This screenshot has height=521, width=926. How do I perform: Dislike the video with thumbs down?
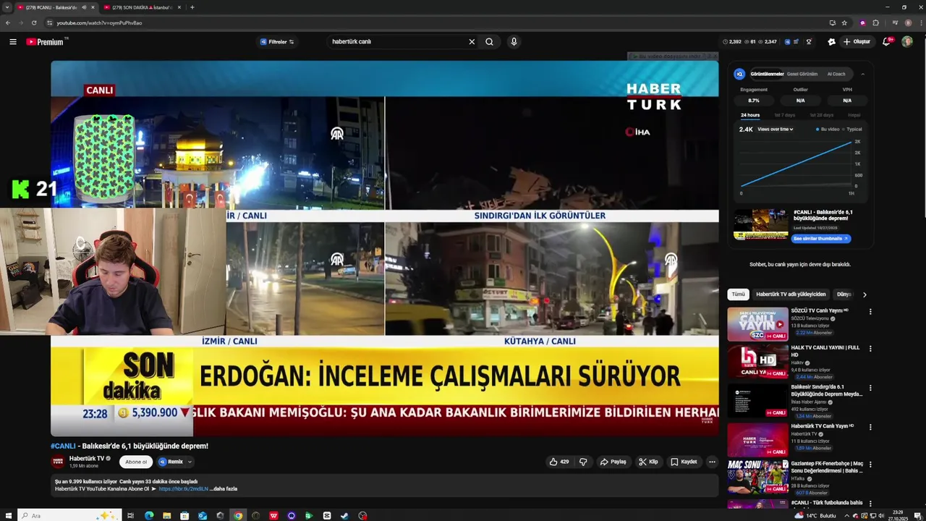(x=583, y=462)
